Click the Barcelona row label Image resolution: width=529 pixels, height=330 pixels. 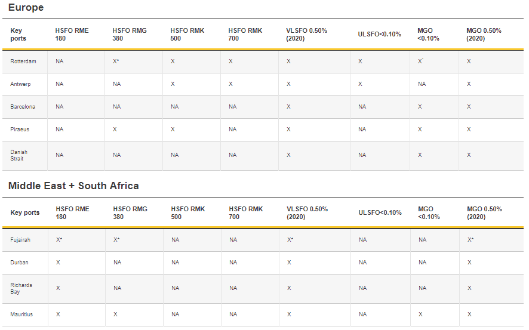[23, 106]
